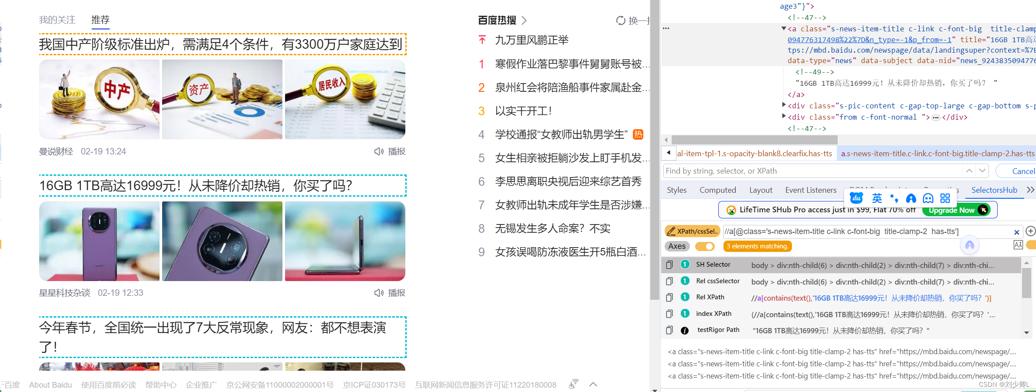Show more DevTools tabs chevron
1036x392 pixels.
[x=1030, y=190]
